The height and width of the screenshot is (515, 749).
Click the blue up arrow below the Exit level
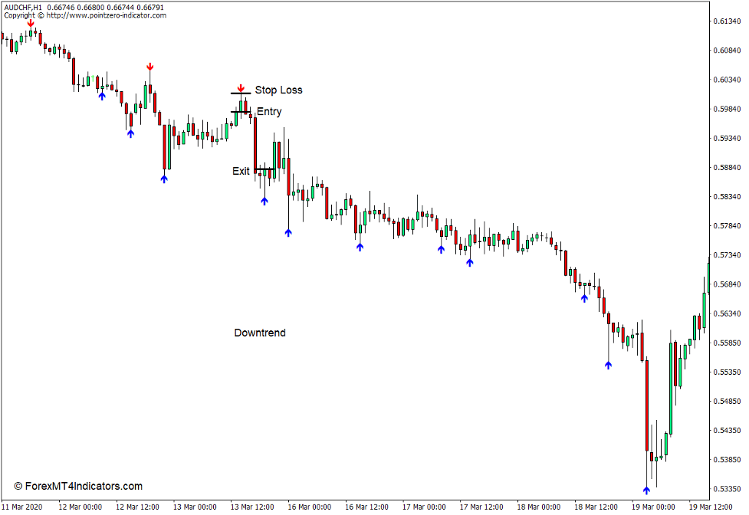click(264, 201)
